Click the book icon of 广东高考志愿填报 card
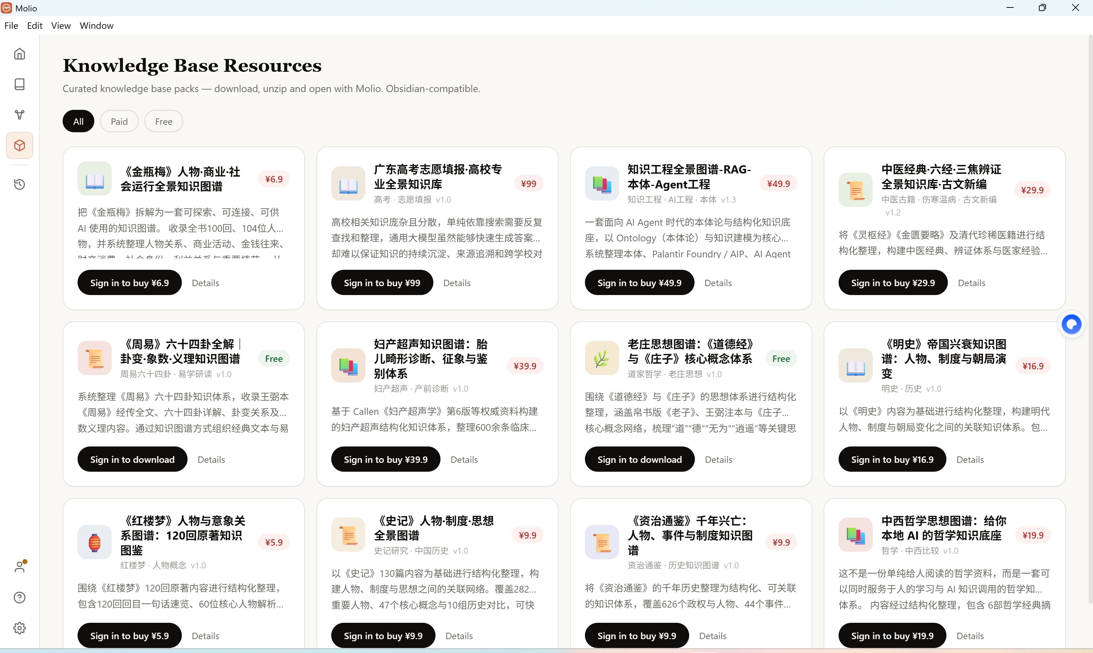 tap(348, 183)
